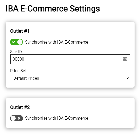Enable Outlet #2 synchronisation toggle
The width and height of the screenshot is (140, 134).
pyautogui.click(x=17, y=118)
